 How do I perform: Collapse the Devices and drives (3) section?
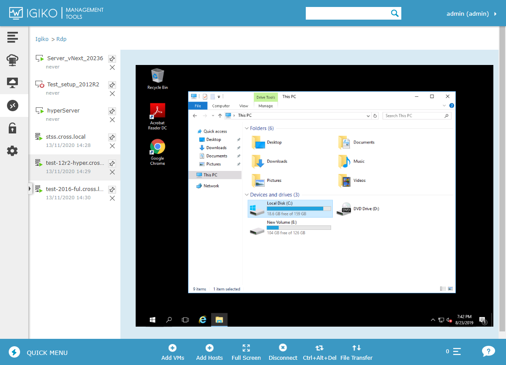click(247, 194)
